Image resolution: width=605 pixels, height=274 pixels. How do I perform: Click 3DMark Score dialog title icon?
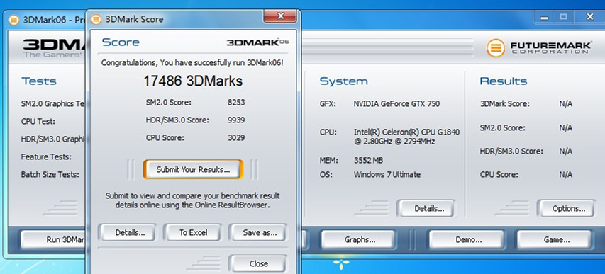(x=96, y=19)
